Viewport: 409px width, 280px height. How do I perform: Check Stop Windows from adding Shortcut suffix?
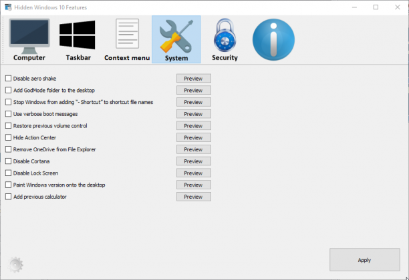click(x=8, y=102)
